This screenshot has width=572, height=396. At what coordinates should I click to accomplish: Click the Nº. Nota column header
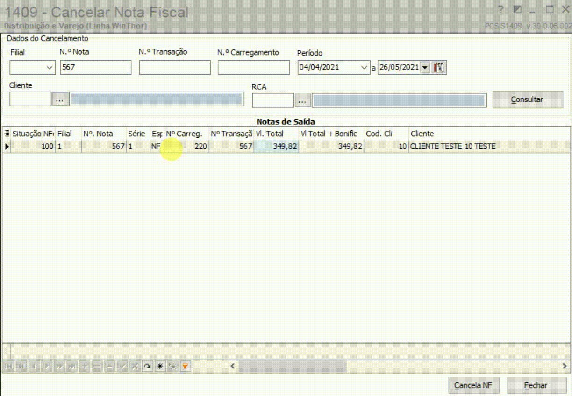104,134
